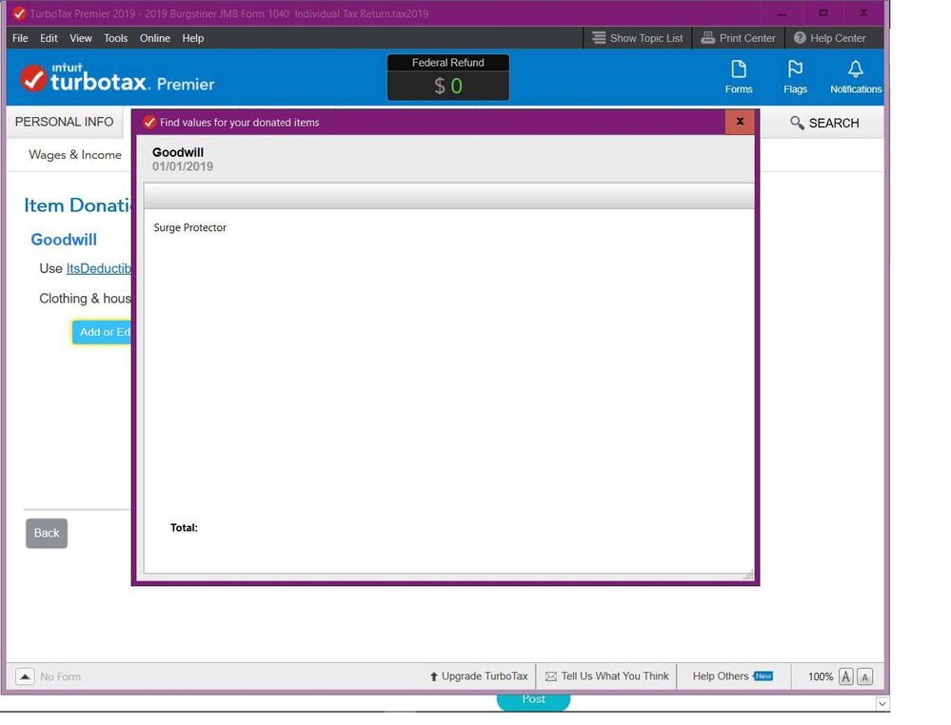The height and width of the screenshot is (725, 951).
Task: Close the TurboTax window
Action: point(863,13)
